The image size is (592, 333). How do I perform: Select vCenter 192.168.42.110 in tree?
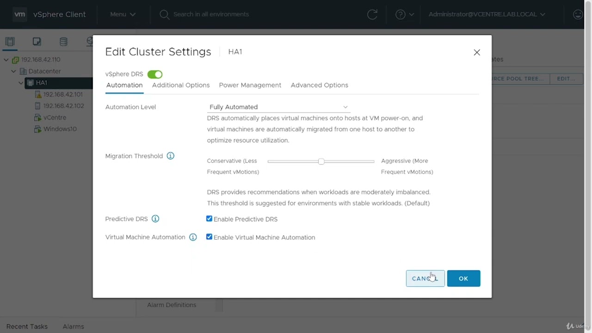pos(41,60)
